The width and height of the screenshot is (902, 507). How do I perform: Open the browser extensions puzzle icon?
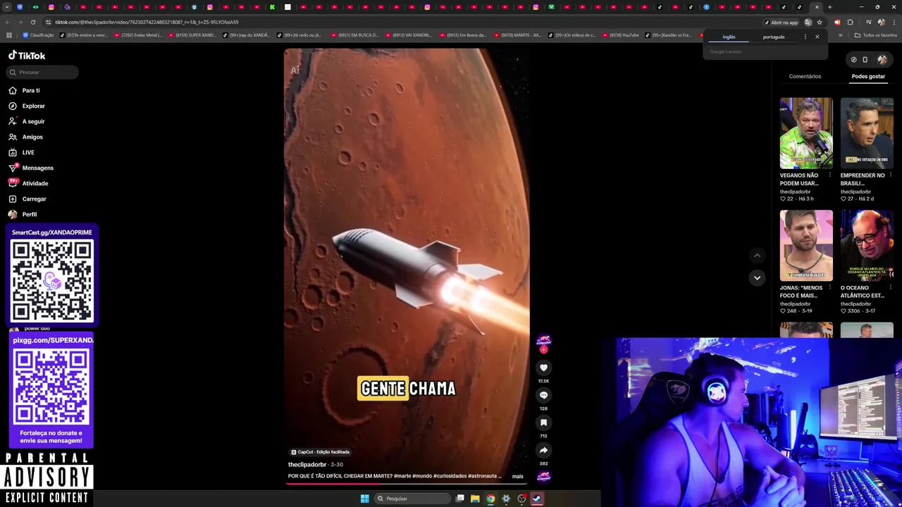click(x=850, y=23)
